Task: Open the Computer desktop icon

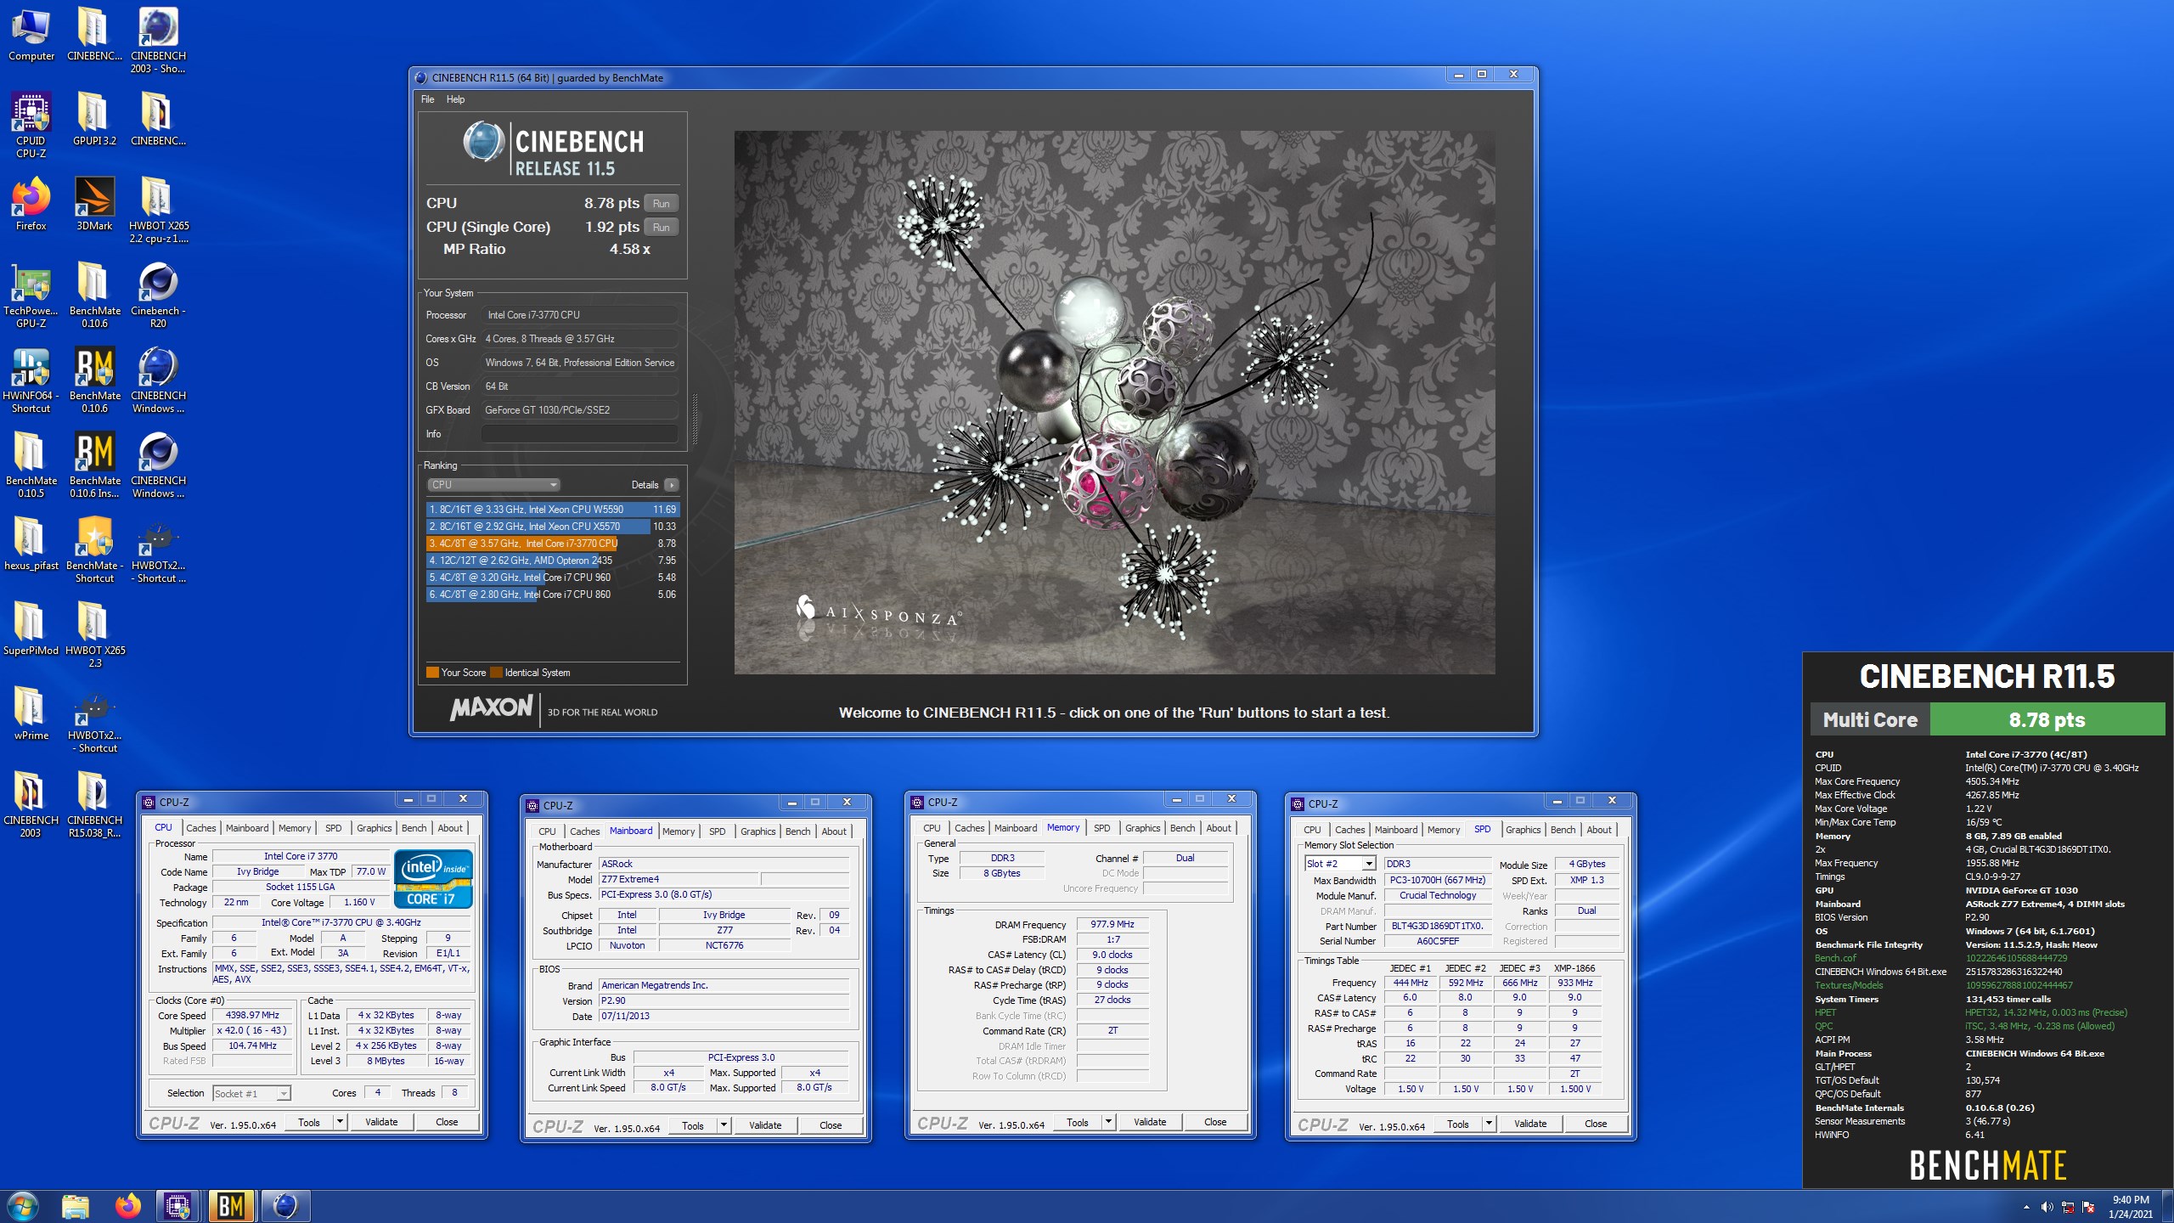Action: [x=31, y=35]
